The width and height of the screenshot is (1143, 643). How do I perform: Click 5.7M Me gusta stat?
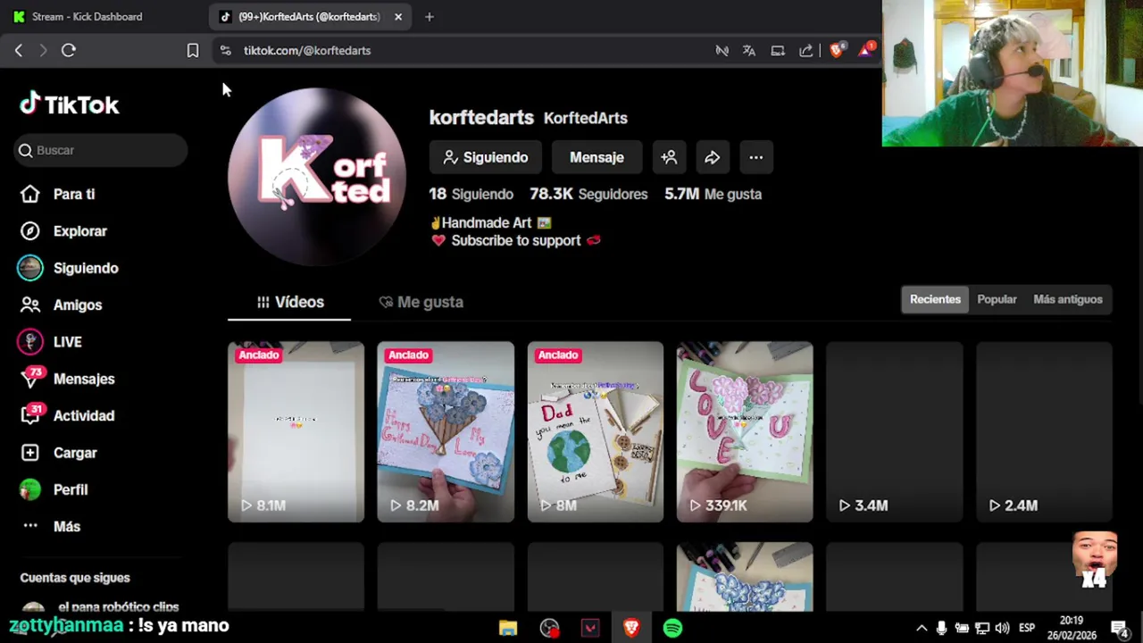tap(713, 194)
